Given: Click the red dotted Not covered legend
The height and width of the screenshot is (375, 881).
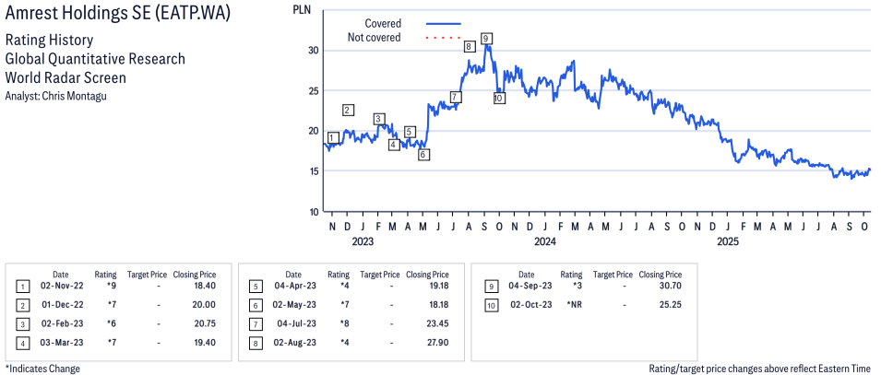Looking at the screenshot, I should 443,38.
